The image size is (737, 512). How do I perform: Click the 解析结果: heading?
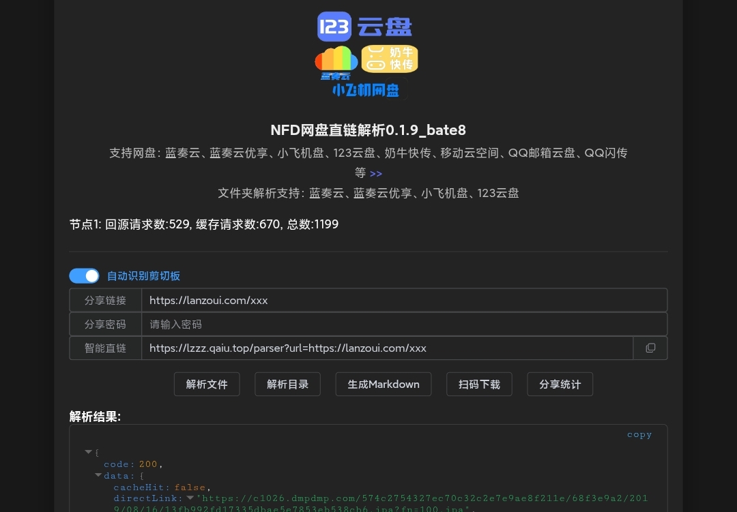pos(95,416)
